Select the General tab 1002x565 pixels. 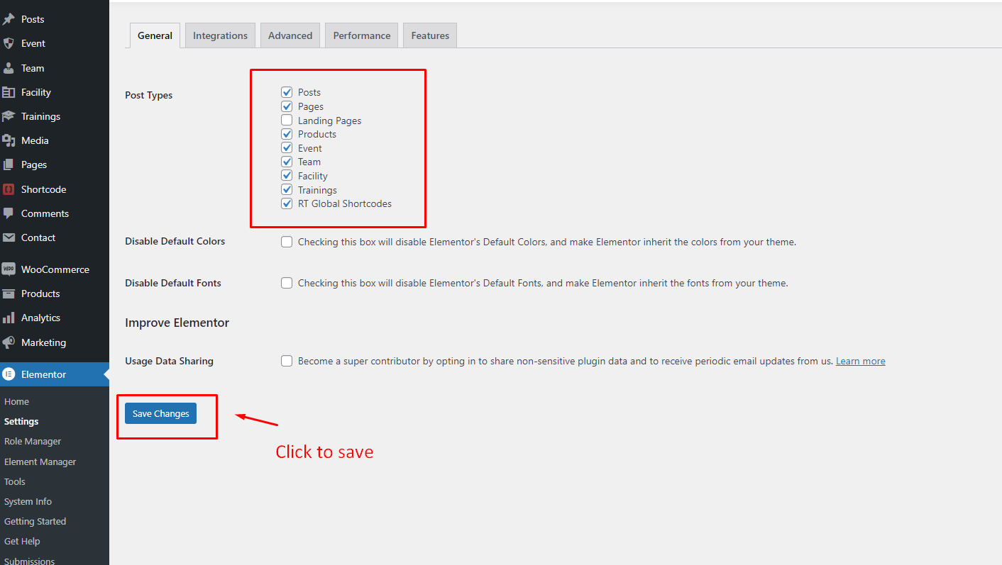click(155, 35)
